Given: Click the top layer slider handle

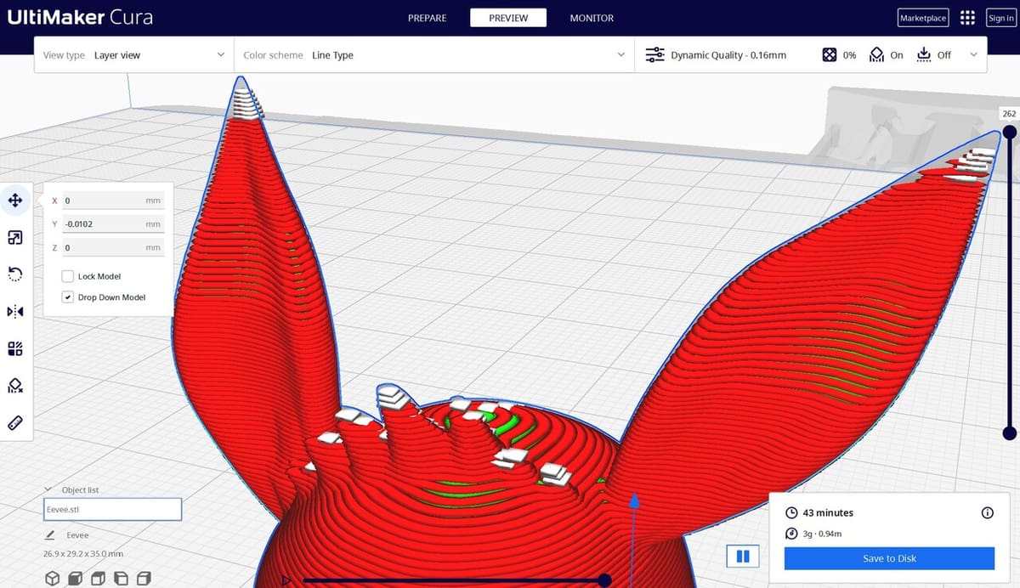Looking at the screenshot, I should point(1009,132).
